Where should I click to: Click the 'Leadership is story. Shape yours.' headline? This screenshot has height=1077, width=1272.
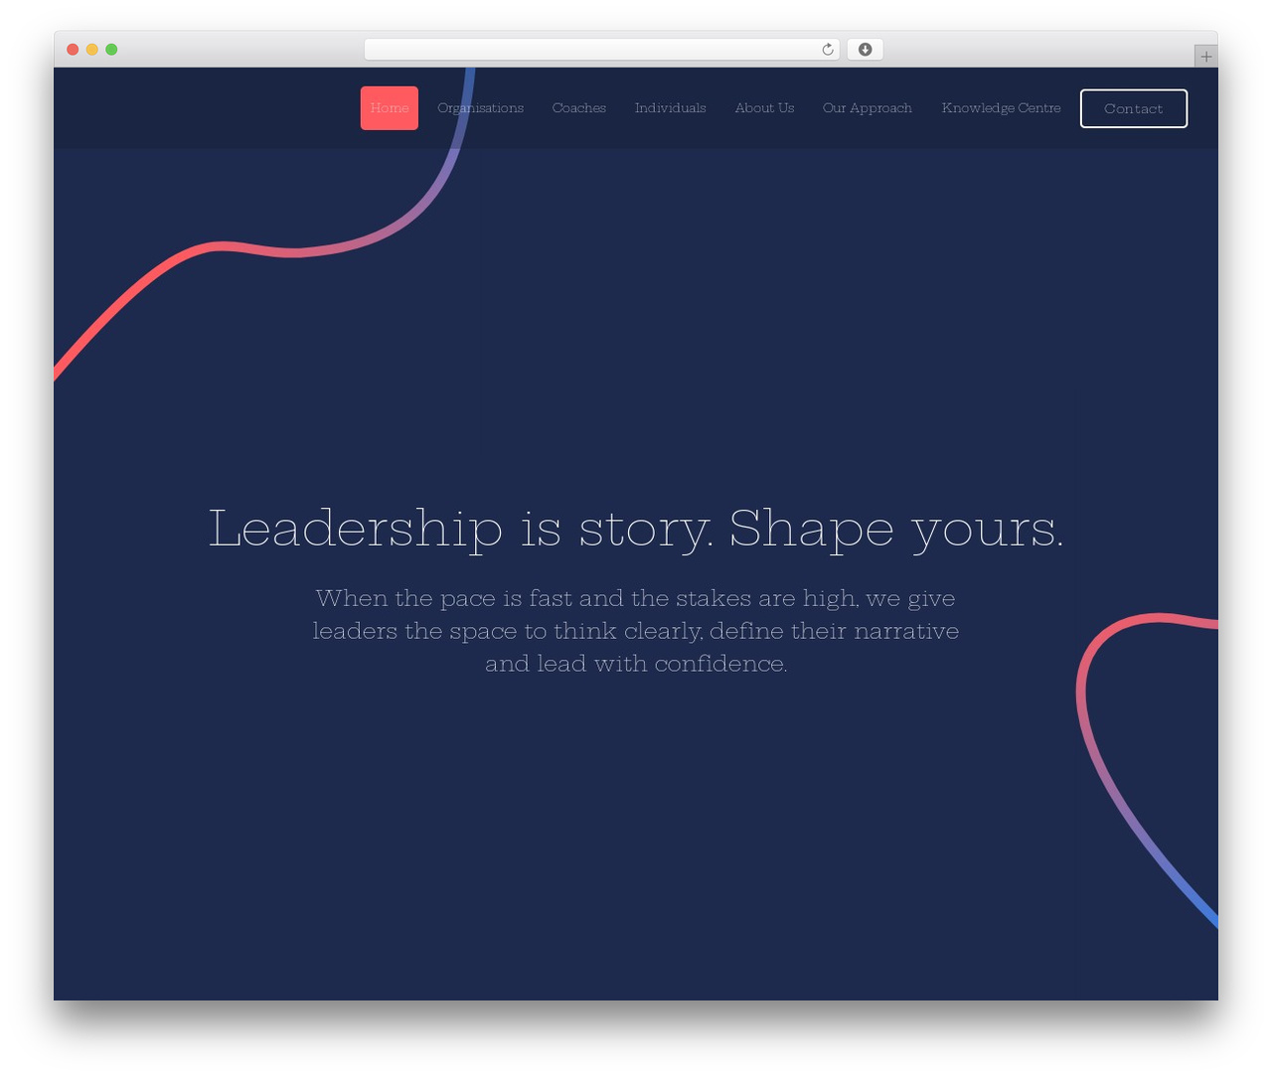pyautogui.click(x=636, y=528)
